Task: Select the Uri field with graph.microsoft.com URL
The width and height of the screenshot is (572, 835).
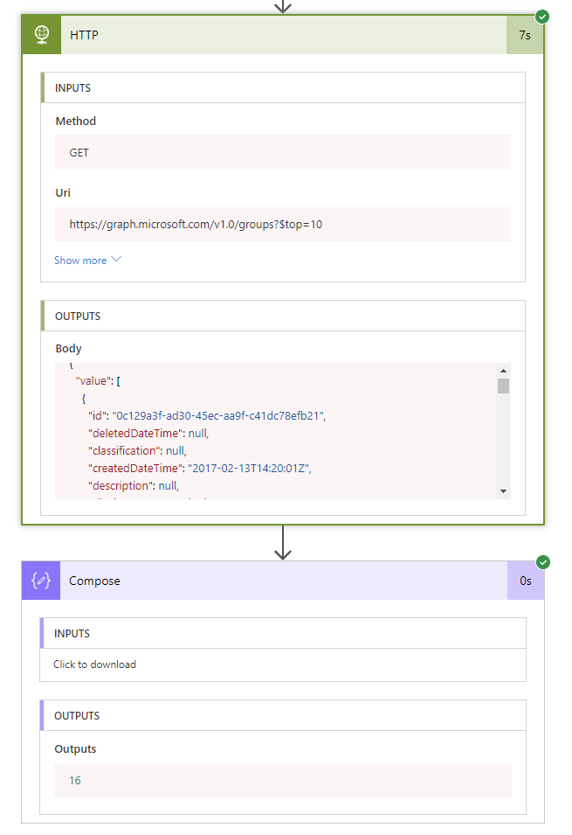Action: click(x=282, y=224)
